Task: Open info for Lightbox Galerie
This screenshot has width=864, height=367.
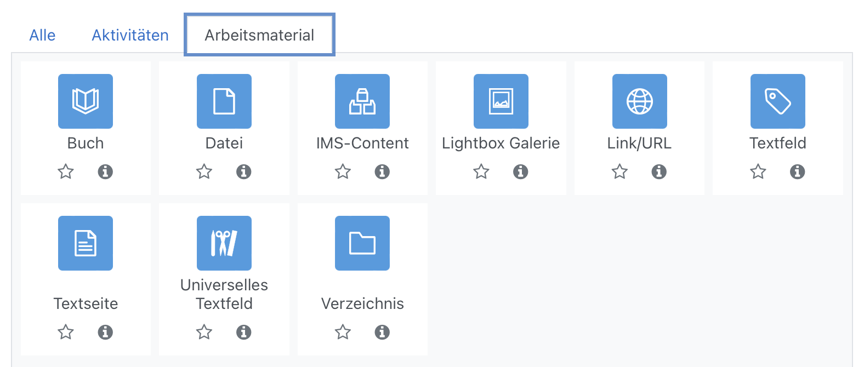Action: (x=520, y=171)
